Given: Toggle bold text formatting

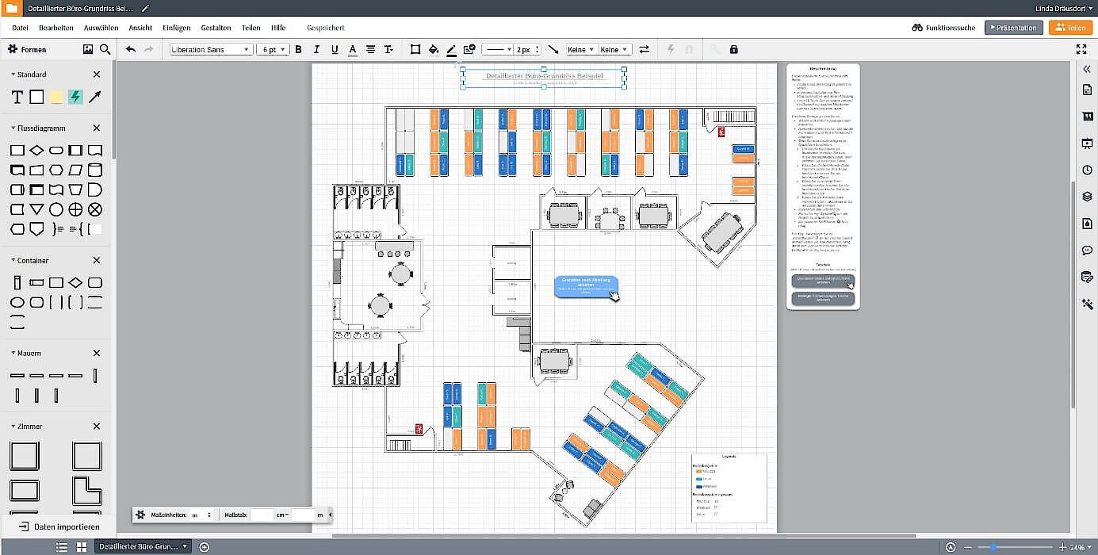Looking at the screenshot, I should tap(298, 49).
